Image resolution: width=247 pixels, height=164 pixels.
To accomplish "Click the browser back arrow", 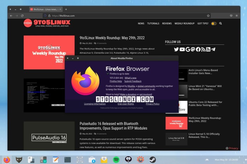I will [x=11, y=16].
